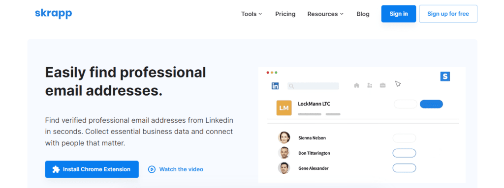Select the LockMann LTC company name
The image size is (504, 188).
(x=314, y=104)
